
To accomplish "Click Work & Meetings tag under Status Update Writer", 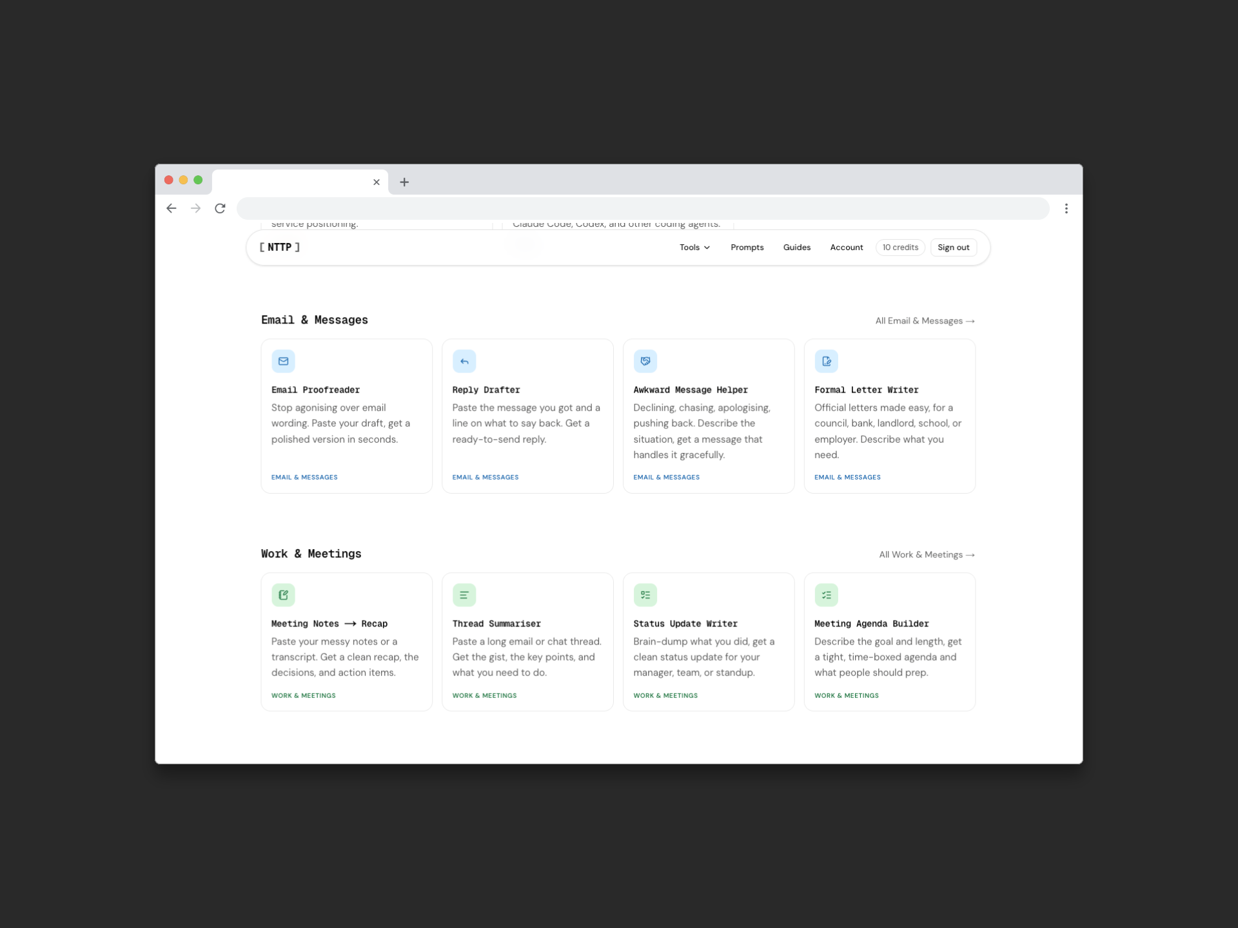I will pos(665,696).
